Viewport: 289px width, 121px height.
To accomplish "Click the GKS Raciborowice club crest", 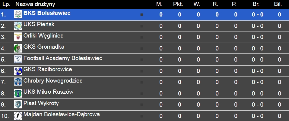I will pyautogui.click(x=18, y=71).
